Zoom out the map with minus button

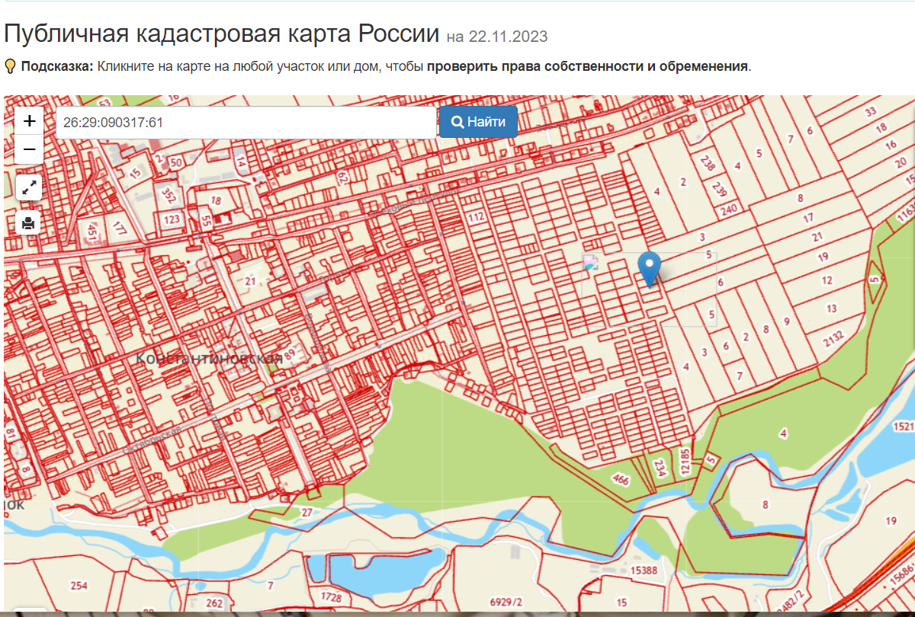29,149
